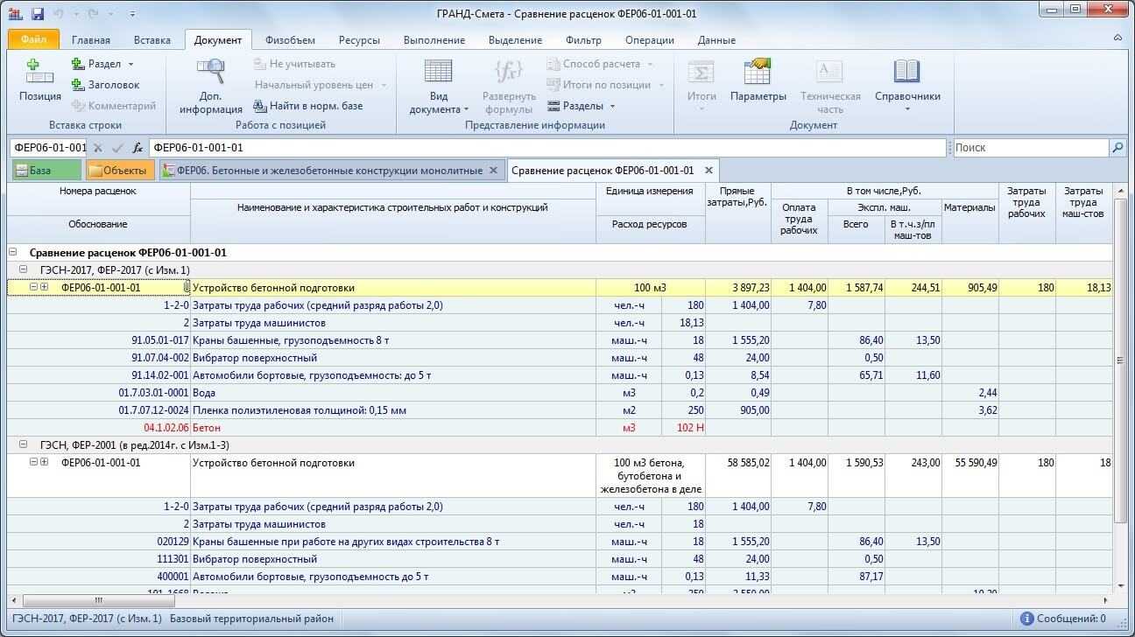Switch to the Выполнение ribbon tab
This screenshot has height=637, width=1135.
[434, 40]
